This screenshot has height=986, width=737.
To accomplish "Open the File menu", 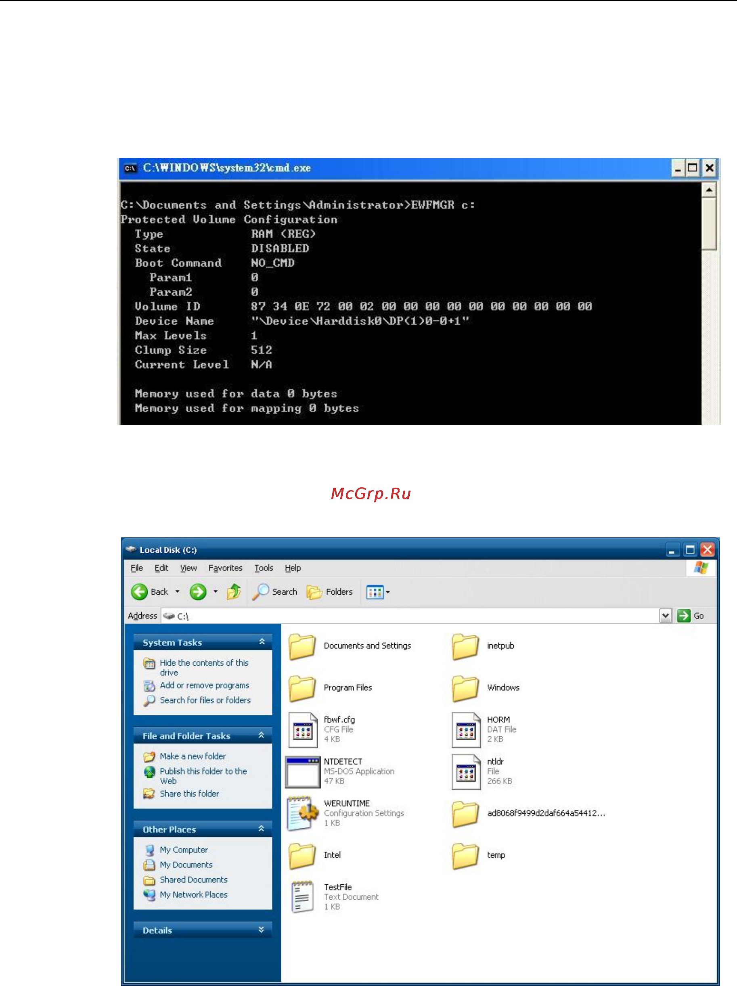I will (136, 568).
